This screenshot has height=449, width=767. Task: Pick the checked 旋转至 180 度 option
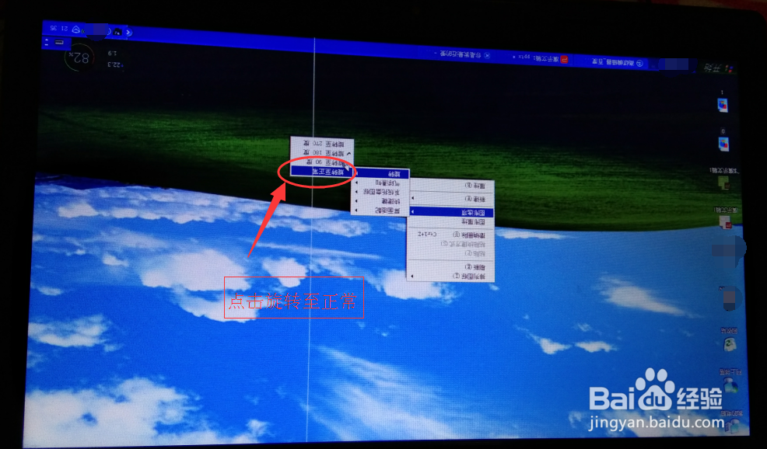click(x=322, y=153)
